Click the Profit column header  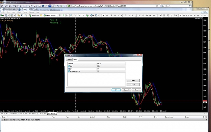pos(205,117)
